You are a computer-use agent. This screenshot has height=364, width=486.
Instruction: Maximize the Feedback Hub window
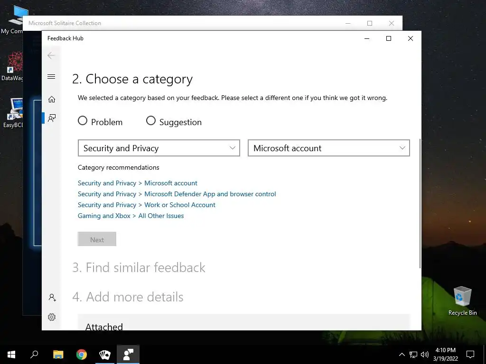point(389,38)
